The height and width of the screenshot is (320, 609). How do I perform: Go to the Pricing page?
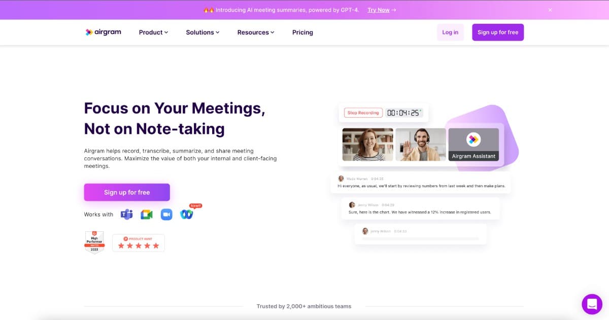pyautogui.click(x=302, y=32)
